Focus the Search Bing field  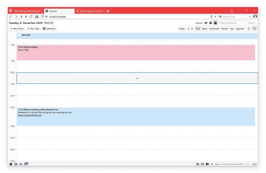tap(235, 17)
